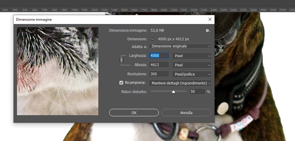Screen dimensions: 295x141
Task: Open the gear settings menu in dialog
Action: coord(208,31)
